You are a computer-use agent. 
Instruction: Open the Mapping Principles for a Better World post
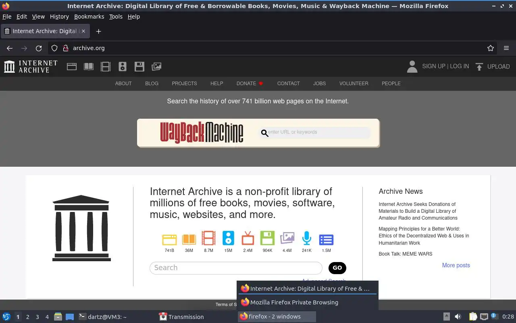424,236
